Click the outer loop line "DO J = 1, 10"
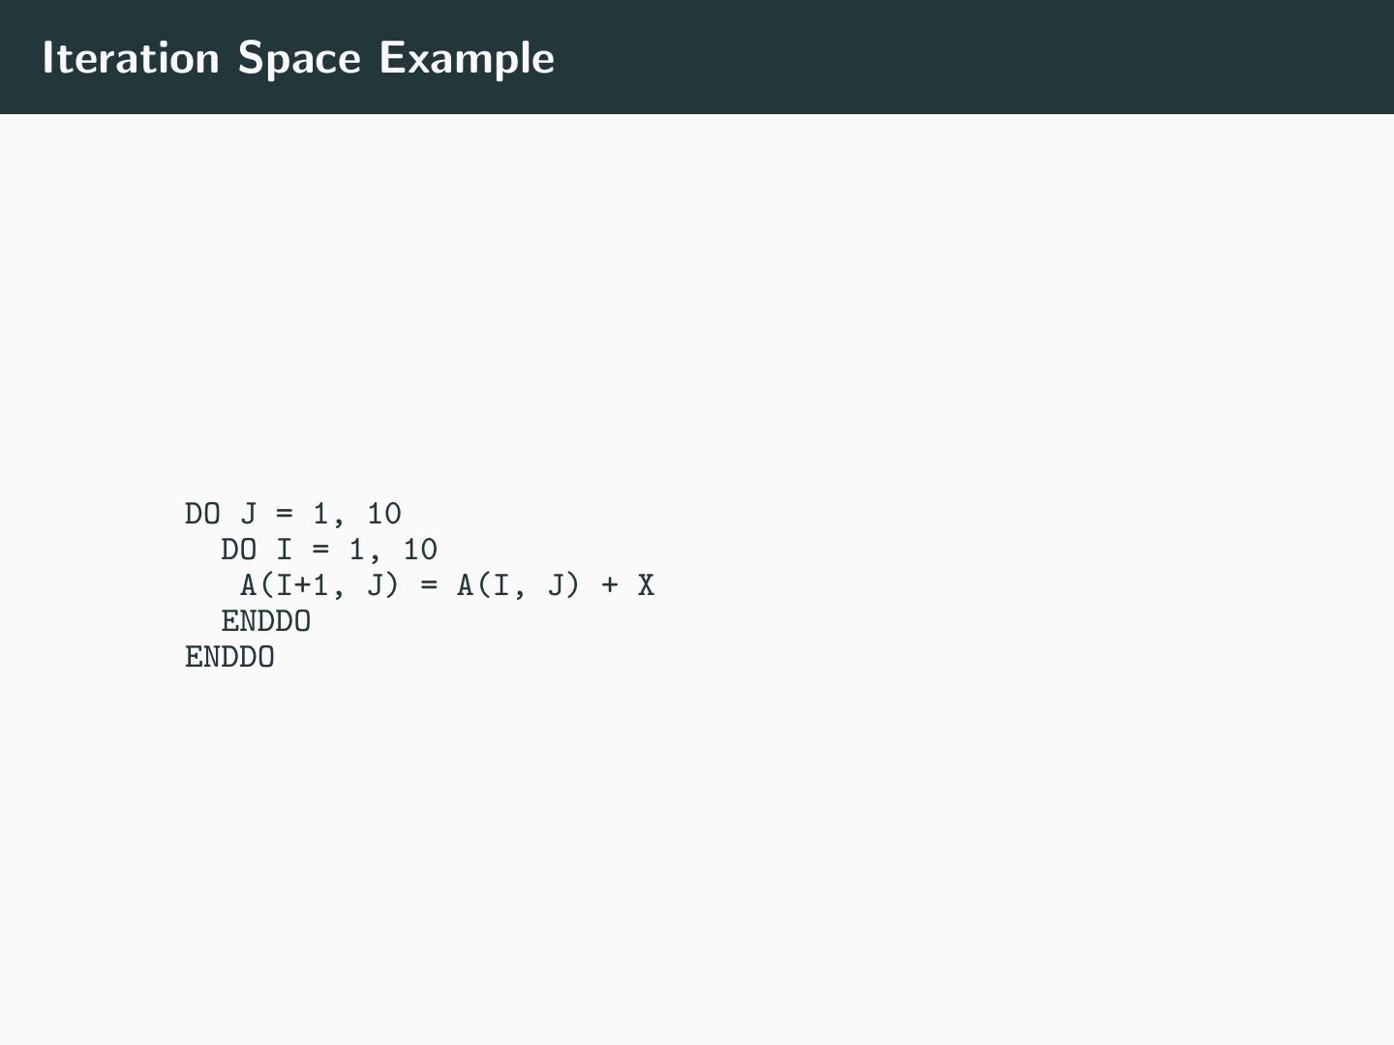Screen dimensions: 1394x1045 [292, 514]
